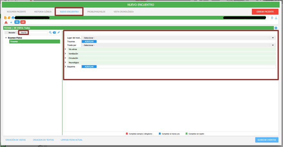Collapse the Examen Físico tree node

[6, 38]
